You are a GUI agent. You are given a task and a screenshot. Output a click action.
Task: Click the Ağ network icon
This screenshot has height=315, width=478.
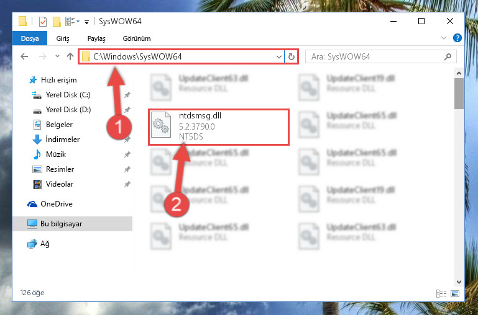coord(32,244)
